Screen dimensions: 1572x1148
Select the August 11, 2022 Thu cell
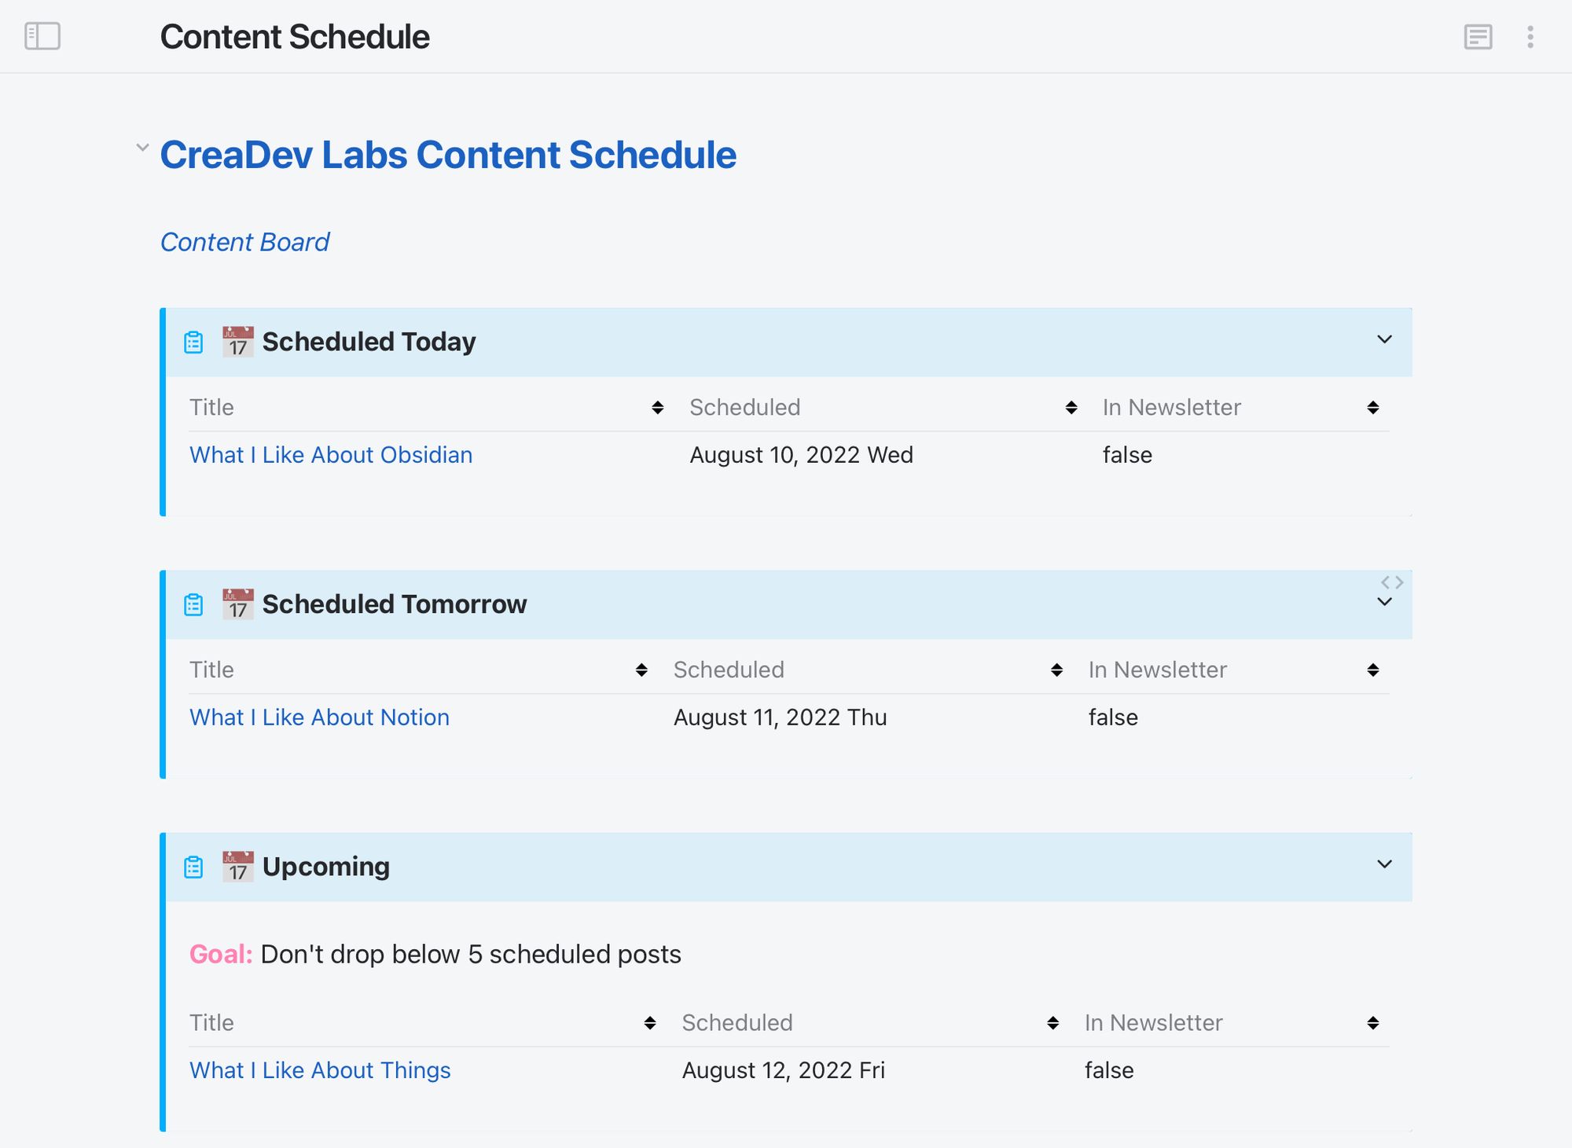[x=780, y=717]
